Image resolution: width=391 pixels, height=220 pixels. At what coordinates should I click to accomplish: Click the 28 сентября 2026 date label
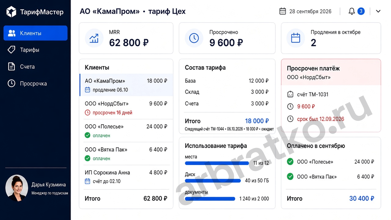tap(310, 11)
